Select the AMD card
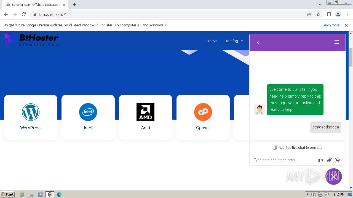 (x=146, y=117)
